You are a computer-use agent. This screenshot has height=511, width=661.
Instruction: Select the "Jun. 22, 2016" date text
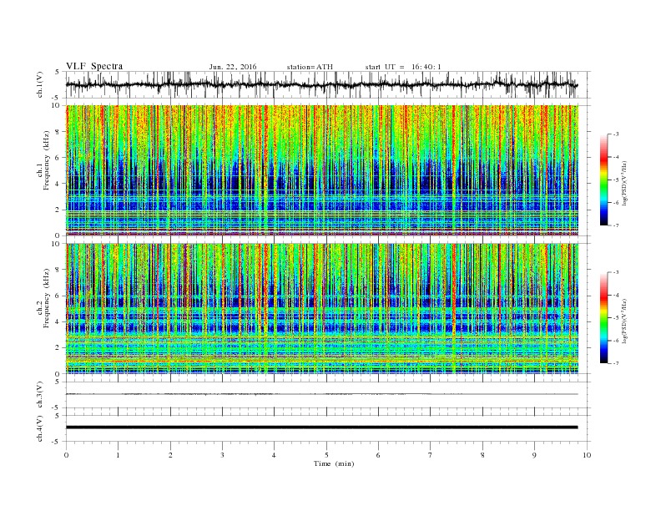(x=233, y=67)
